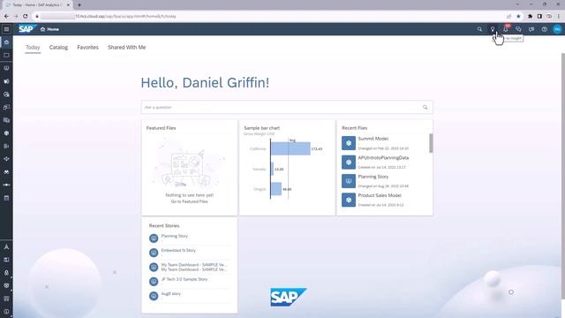Open the calendar icon in sidebar
Viewport: 565px width, 318px height.
(6, 198)
